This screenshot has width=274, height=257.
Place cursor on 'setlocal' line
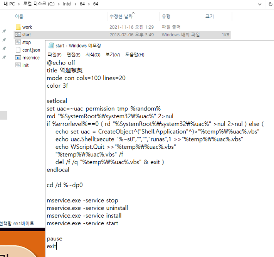pos(57,101)
